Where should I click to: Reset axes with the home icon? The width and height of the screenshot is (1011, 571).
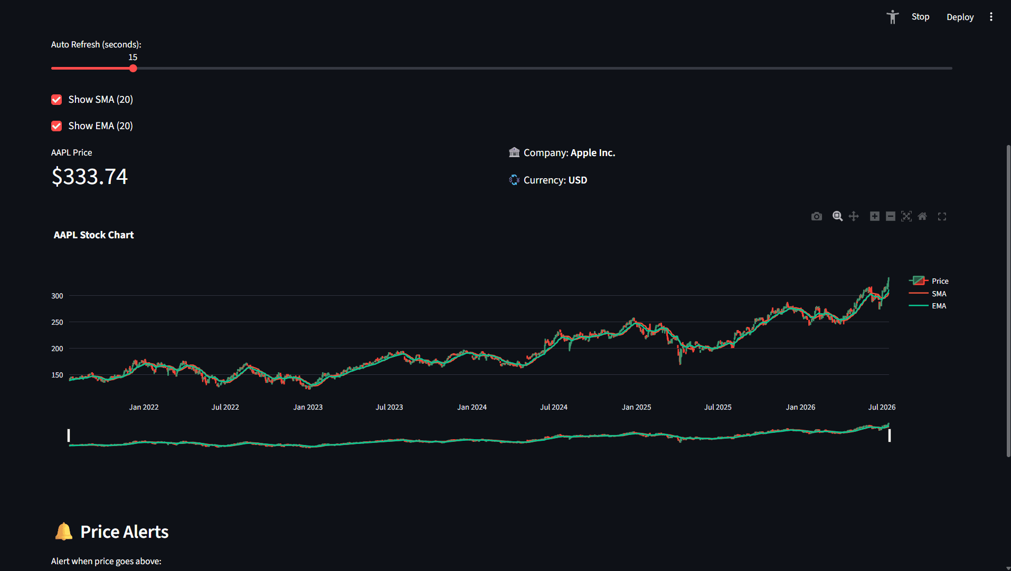point(922,217)
